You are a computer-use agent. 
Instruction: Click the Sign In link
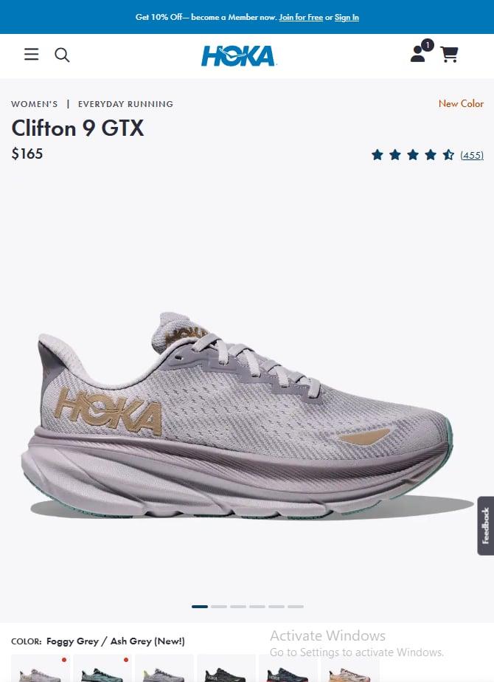(347, 18)
